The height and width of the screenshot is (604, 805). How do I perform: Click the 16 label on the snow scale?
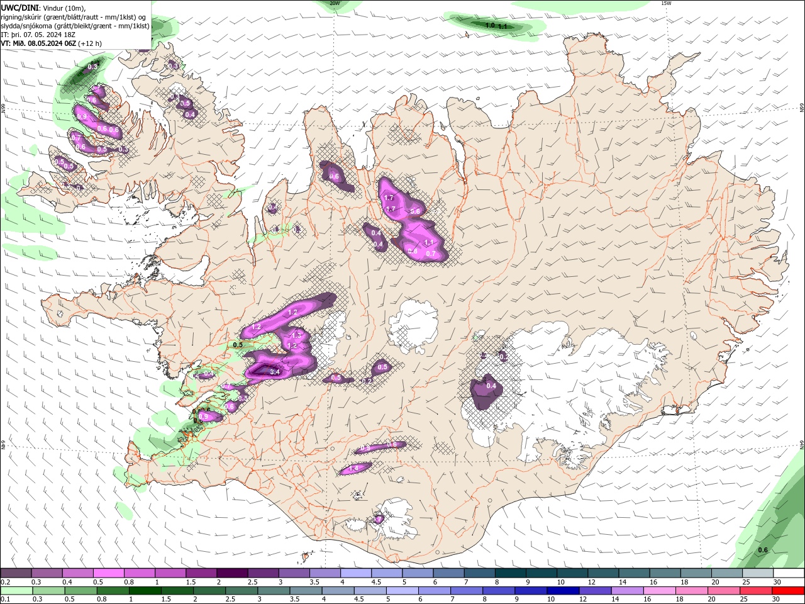click(653, 582)
